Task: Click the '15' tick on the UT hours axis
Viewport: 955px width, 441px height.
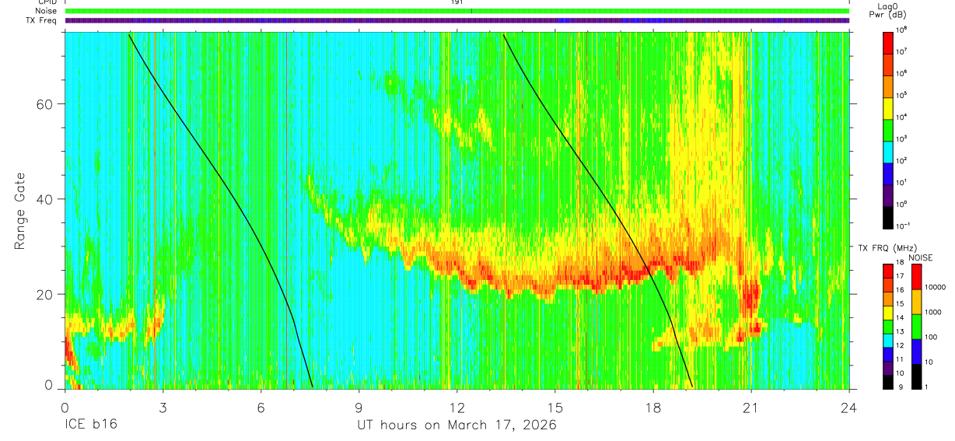Action: (555, 407)
